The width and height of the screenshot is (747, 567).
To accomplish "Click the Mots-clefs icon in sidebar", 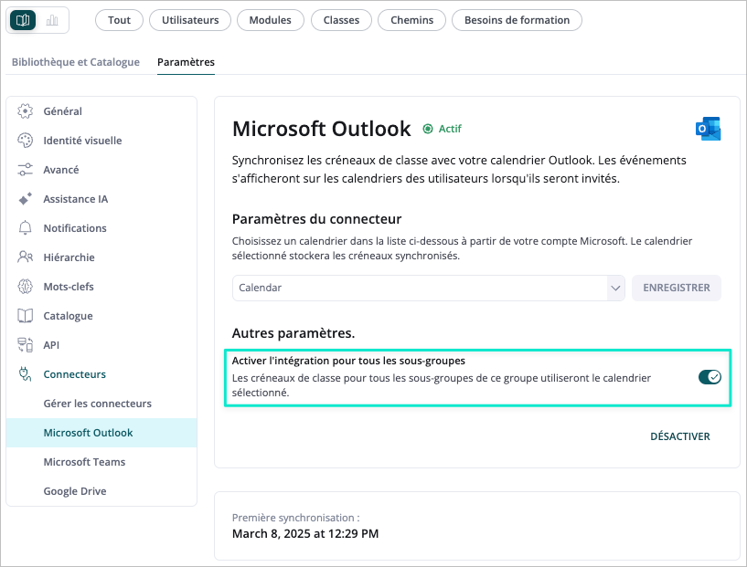I will (26, 287).
